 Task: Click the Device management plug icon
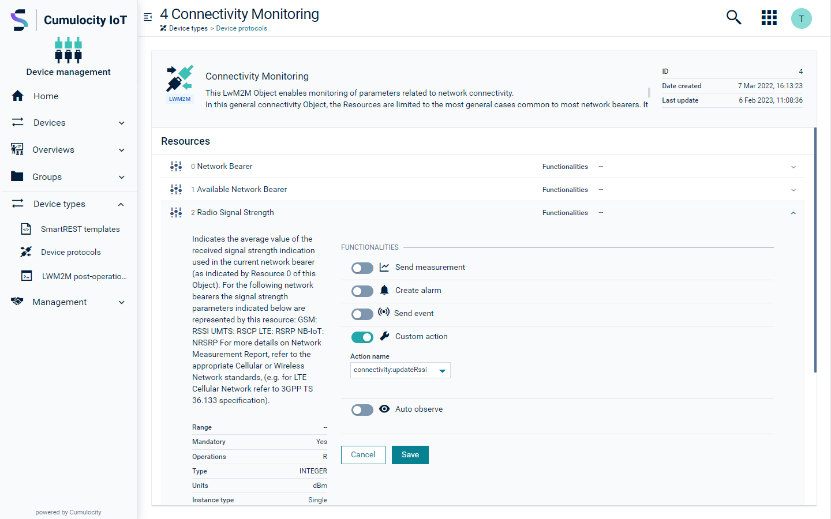pyautogui.click(x=68, y=50)
